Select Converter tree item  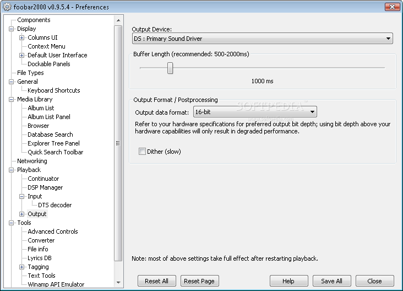coord(41,240)
